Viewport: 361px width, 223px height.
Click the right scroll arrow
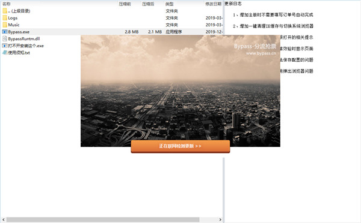[220, 219]
